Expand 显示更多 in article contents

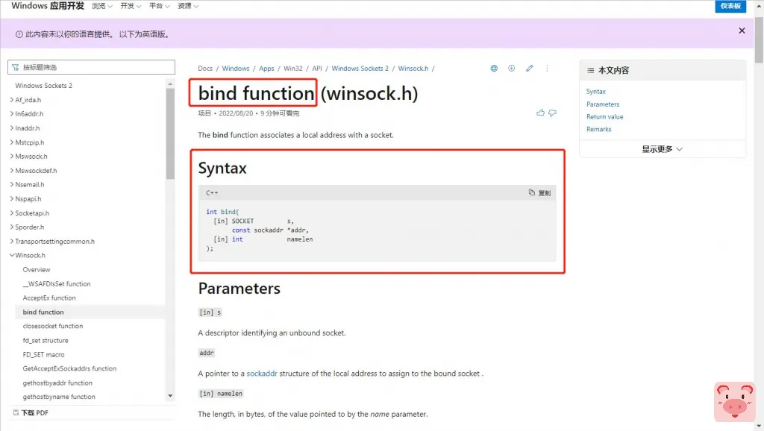663,149
